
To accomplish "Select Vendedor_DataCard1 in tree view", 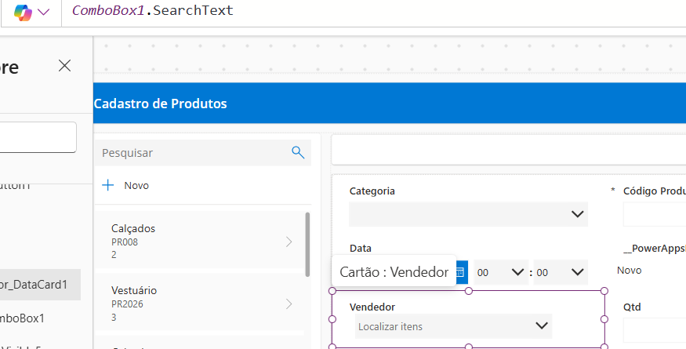I will tap(40, 285).
